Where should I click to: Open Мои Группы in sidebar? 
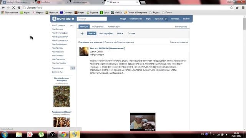pyautogui.click(x=57, y=48)
